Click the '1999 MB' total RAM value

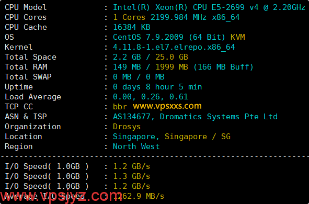click(171, 67)
